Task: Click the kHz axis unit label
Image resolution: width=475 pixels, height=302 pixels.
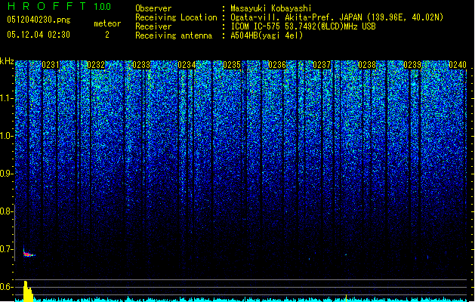Action: [x=7, y=61]
